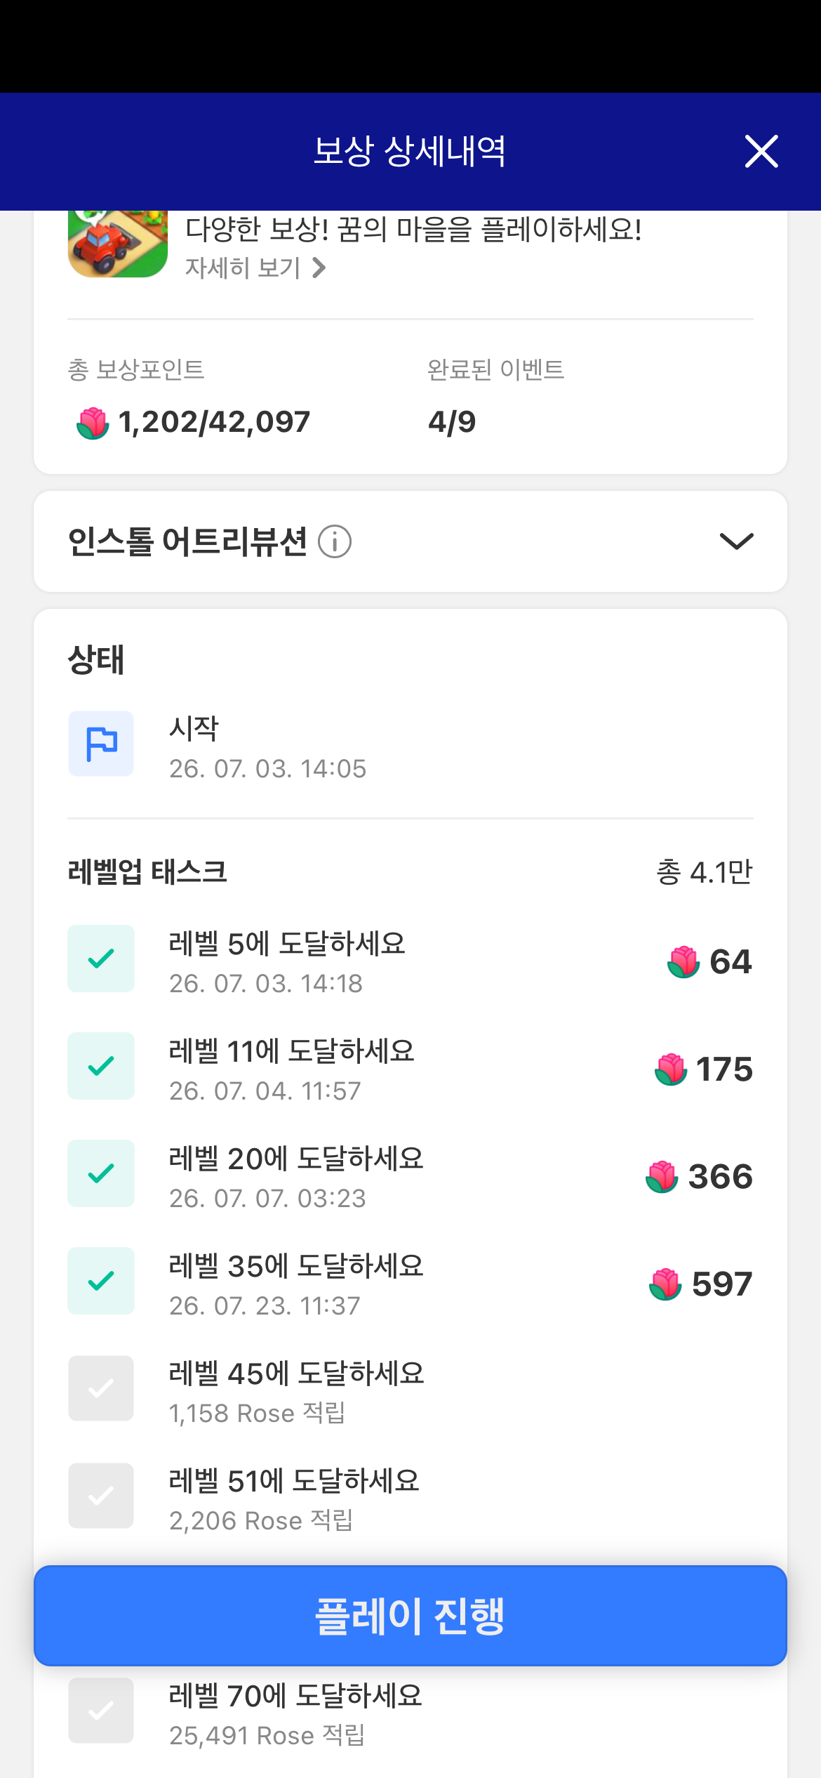Tap the rose icon beside the 175 reward

(671, 1069)
